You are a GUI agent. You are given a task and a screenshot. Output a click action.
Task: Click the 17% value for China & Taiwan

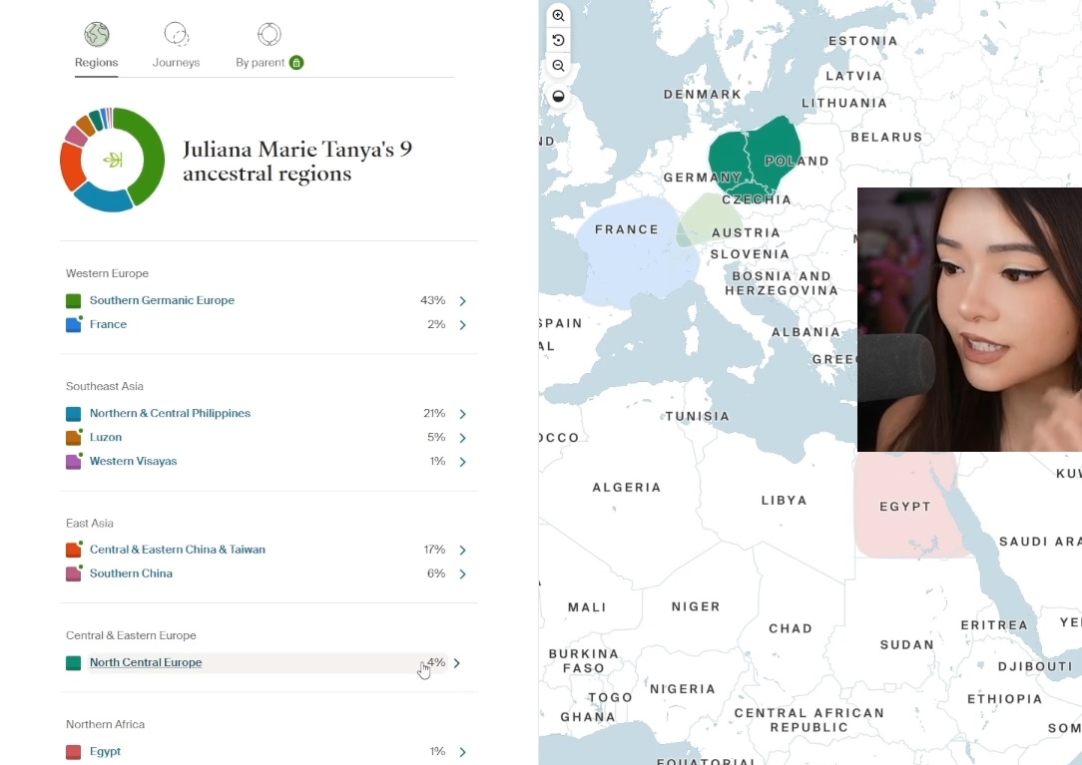(434, 550)
